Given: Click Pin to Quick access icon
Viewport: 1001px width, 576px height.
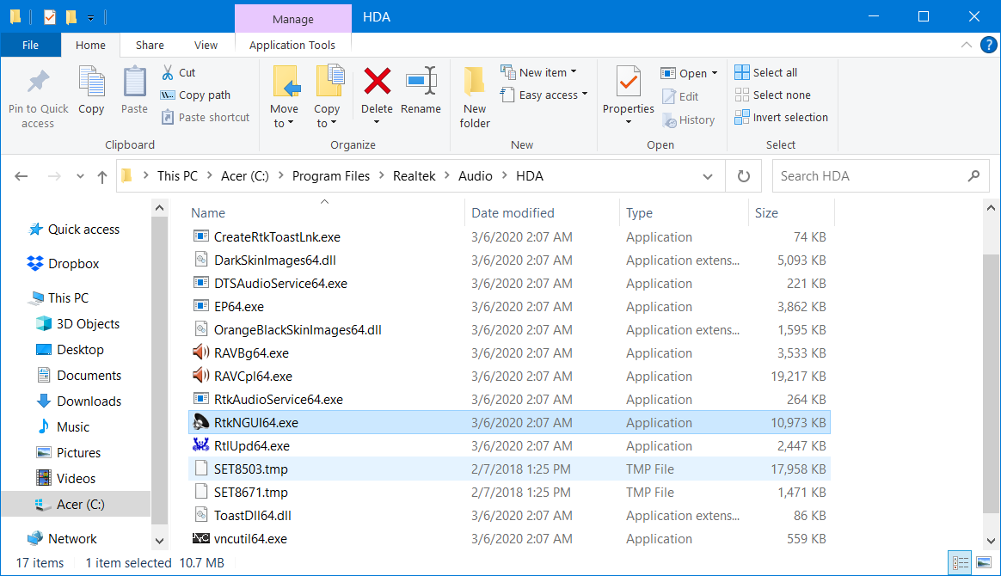Looking at the screenshot, I should (x=38, y=83).
